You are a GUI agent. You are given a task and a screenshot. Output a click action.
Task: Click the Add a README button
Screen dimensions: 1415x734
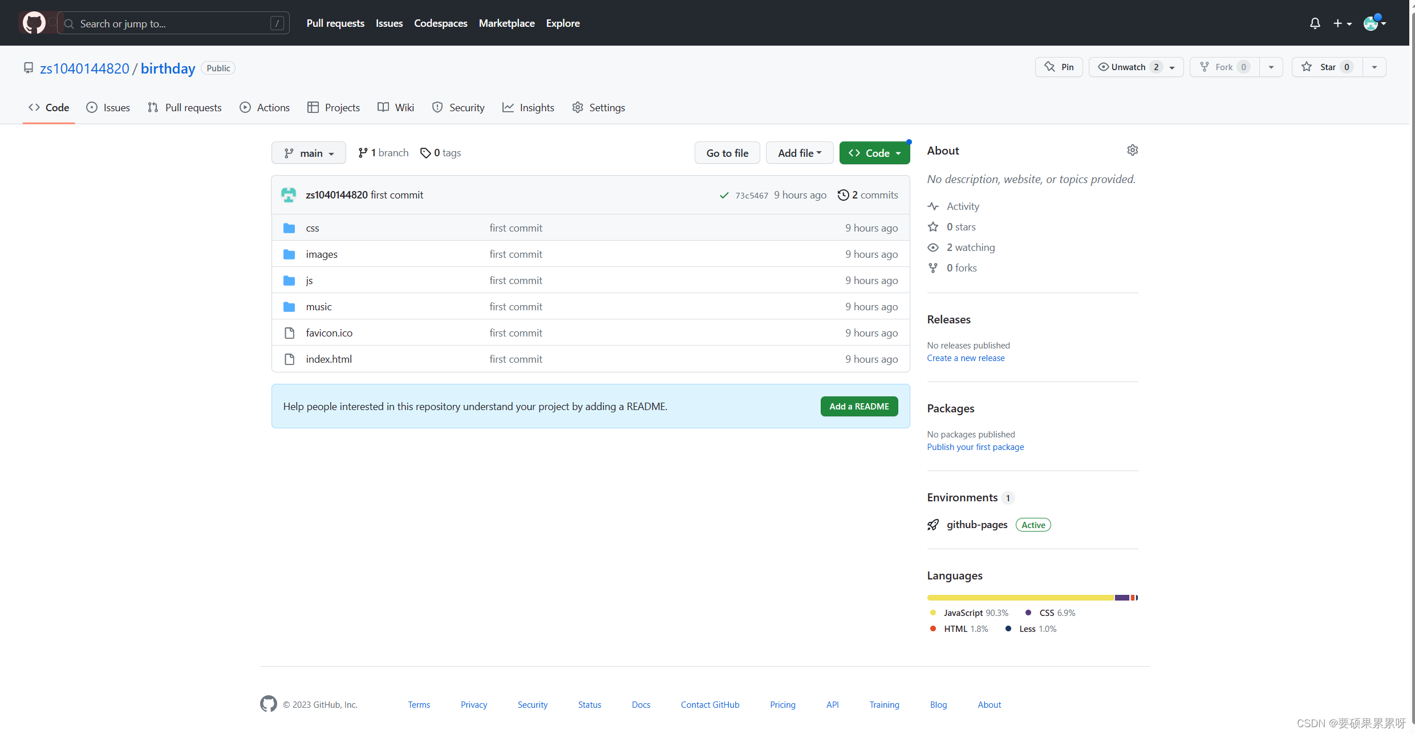coord(859,406)
